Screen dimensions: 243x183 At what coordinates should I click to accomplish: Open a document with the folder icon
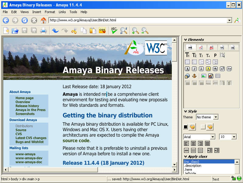point(15,30)
